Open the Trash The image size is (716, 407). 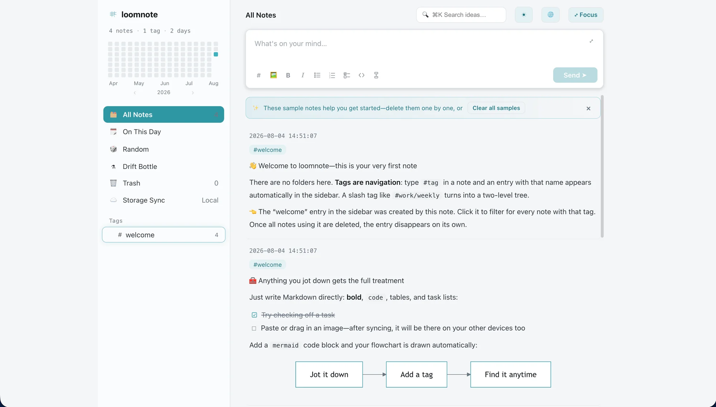pos(164,183)
